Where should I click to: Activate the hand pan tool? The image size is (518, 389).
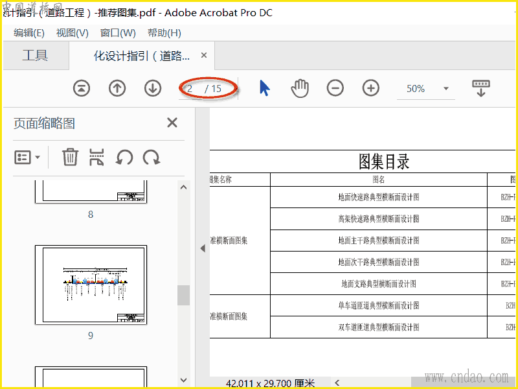pyautogui.click(x=300, y=88)
